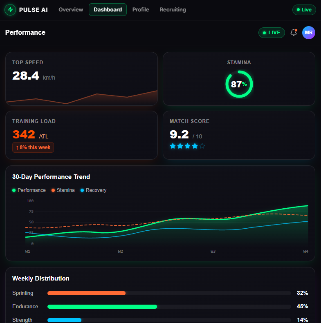321x323 pixels.
Task: Click the third Match Score star
Action: (x=187, y=146)
